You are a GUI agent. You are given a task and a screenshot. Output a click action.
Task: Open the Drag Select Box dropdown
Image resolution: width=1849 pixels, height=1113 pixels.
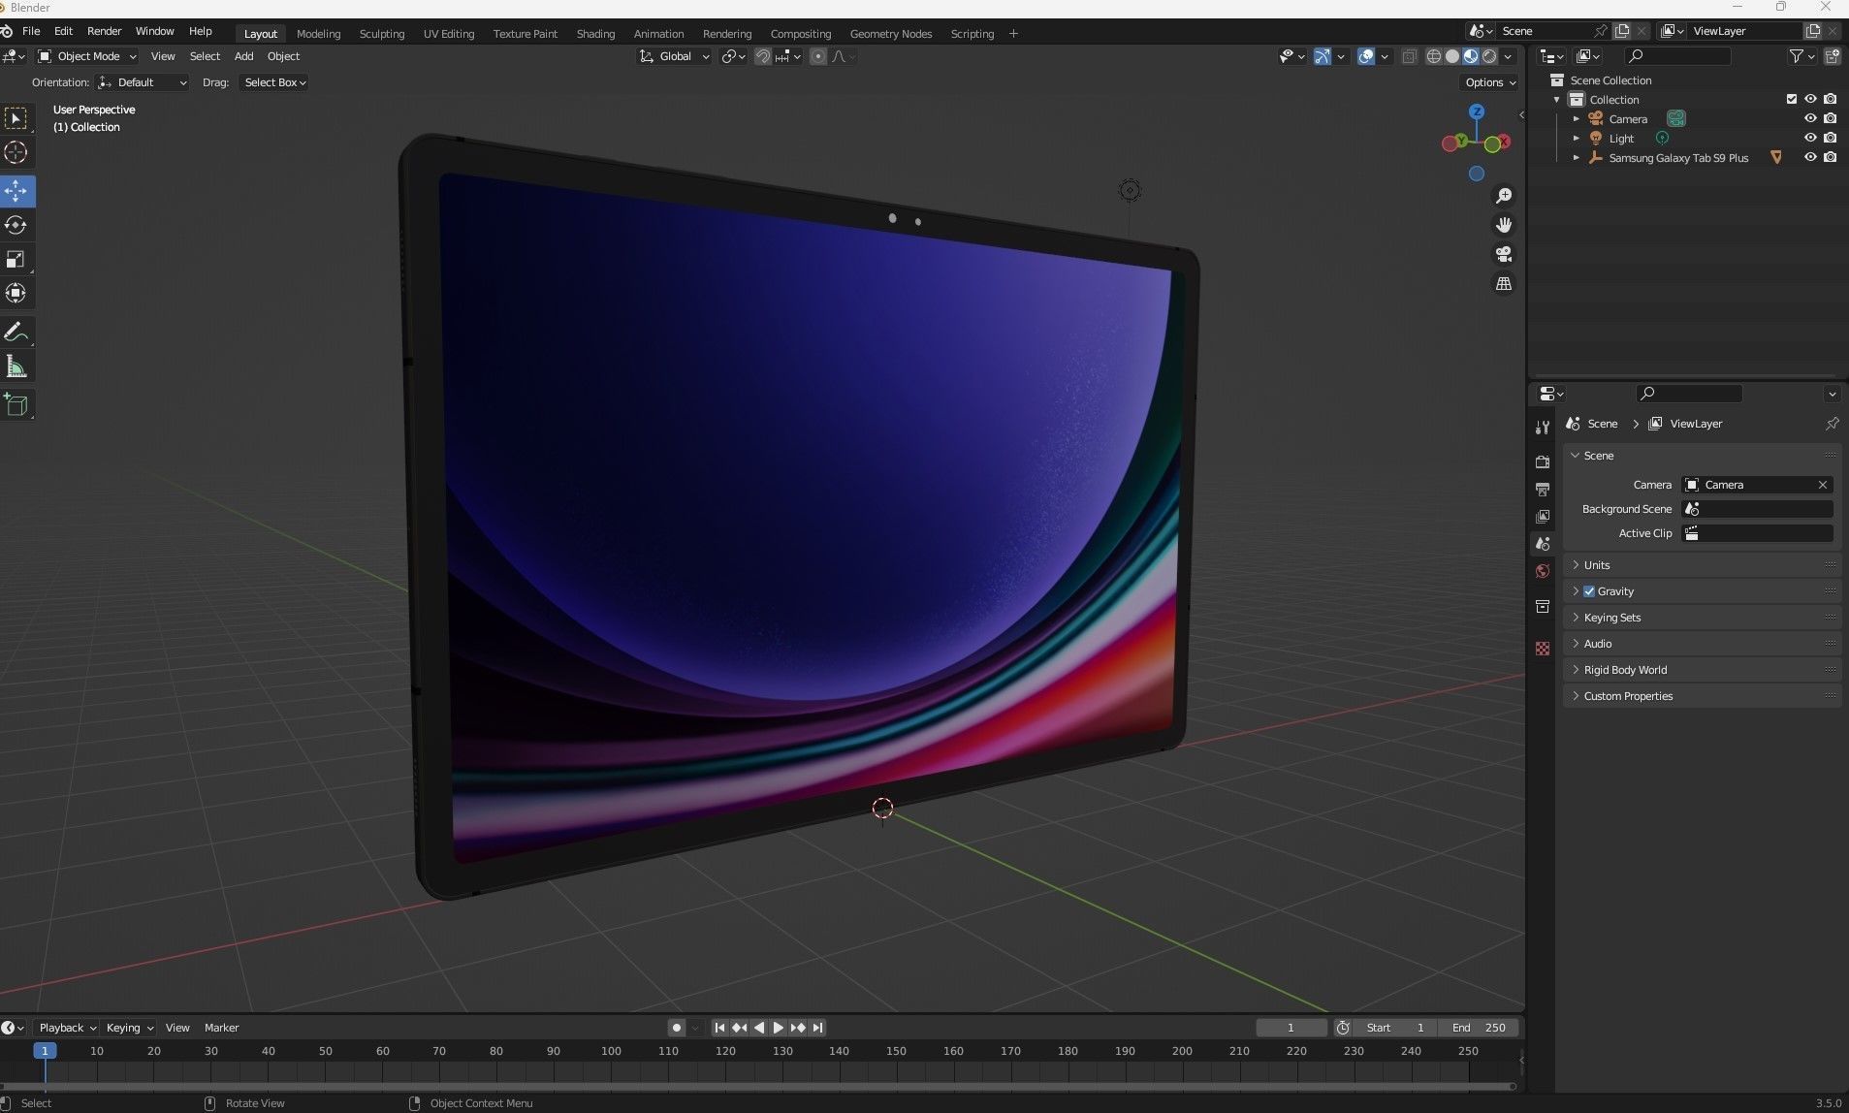[273, 82]
